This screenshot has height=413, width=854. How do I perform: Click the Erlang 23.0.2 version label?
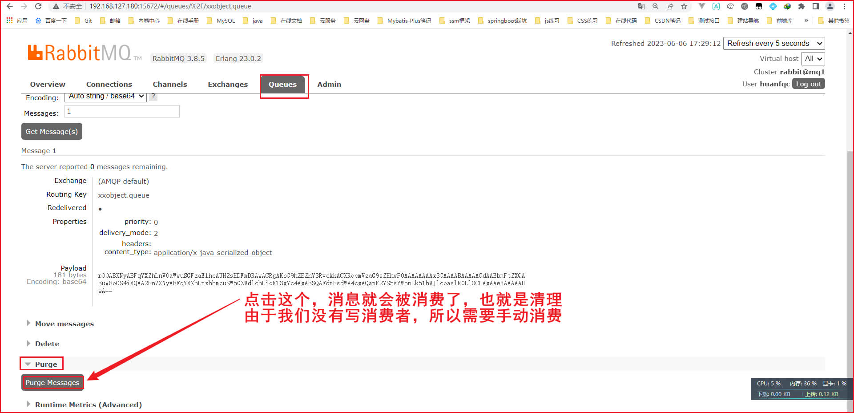point(238,58)
